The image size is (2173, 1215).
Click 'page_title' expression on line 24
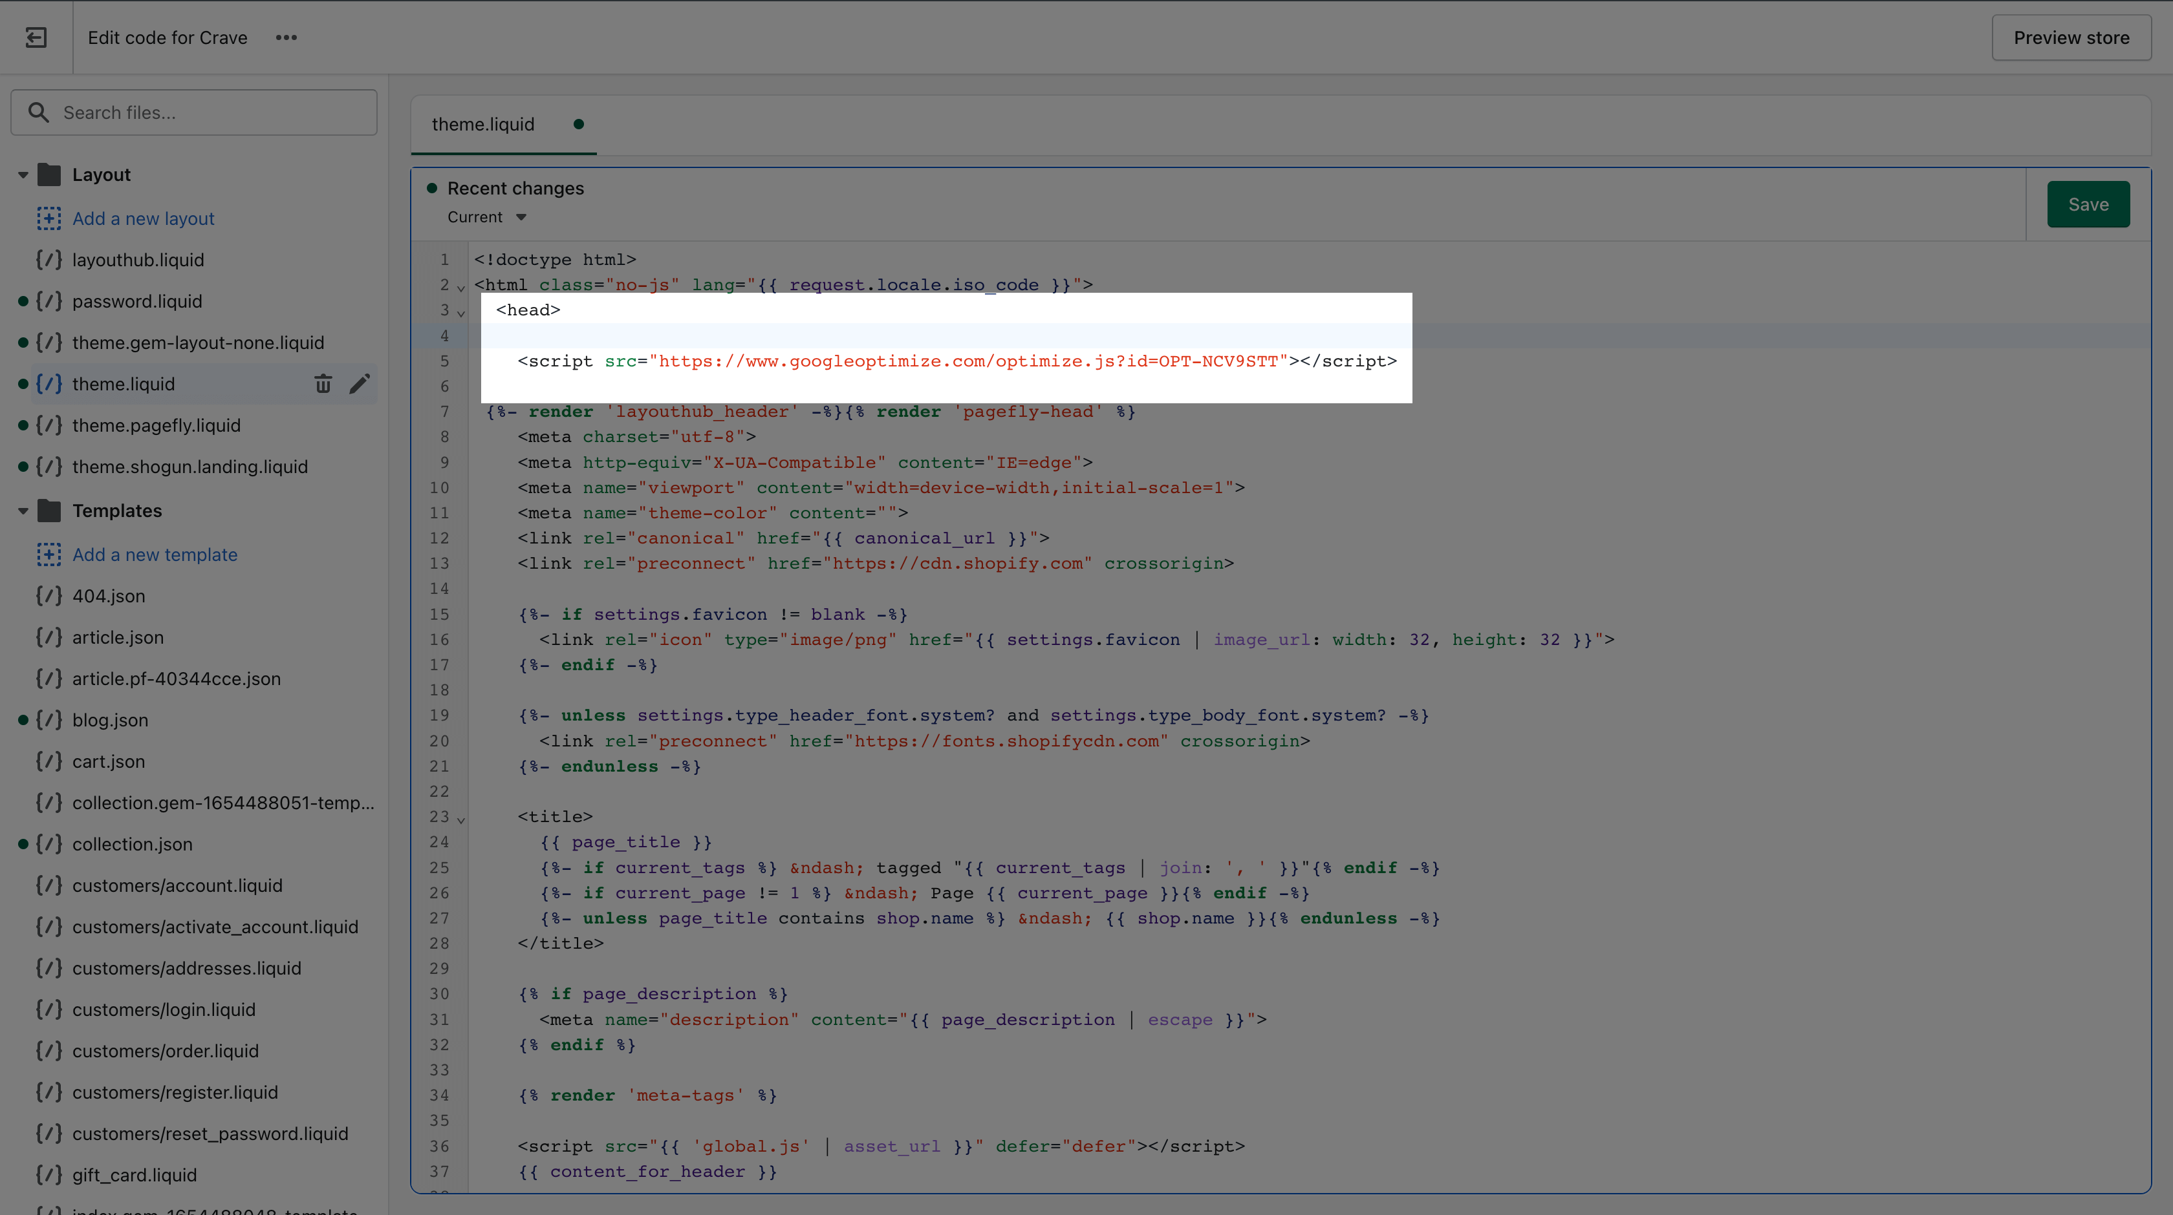tap(626, 841)
